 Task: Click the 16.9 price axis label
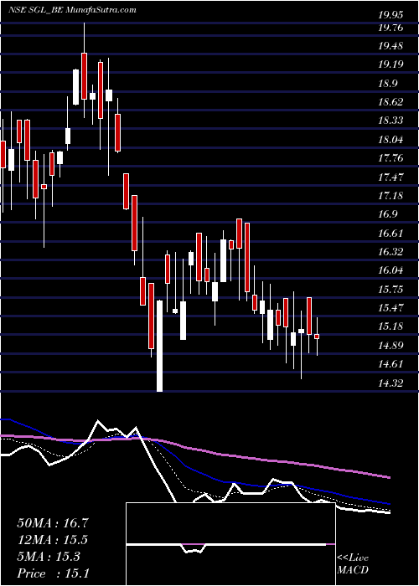coord(389,214)
